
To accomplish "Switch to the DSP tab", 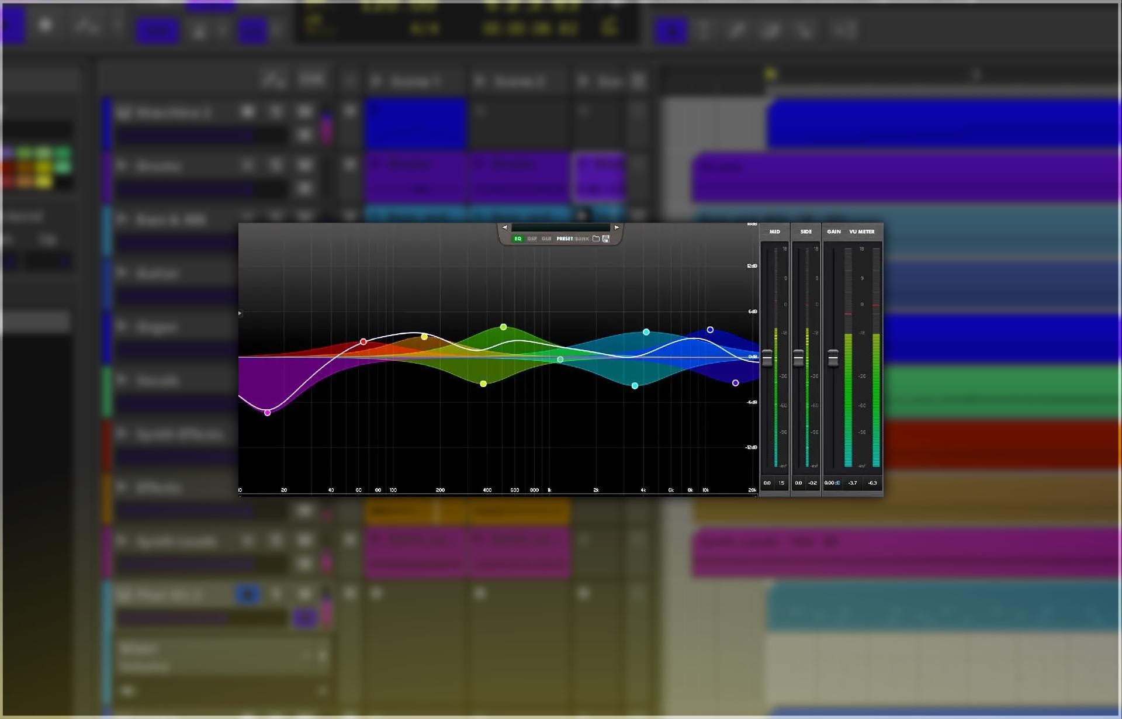I will [532, 238].
